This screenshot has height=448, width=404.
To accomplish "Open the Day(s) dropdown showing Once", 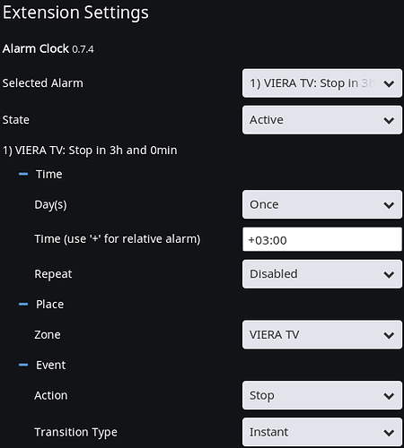I will [x=322, y=204].
